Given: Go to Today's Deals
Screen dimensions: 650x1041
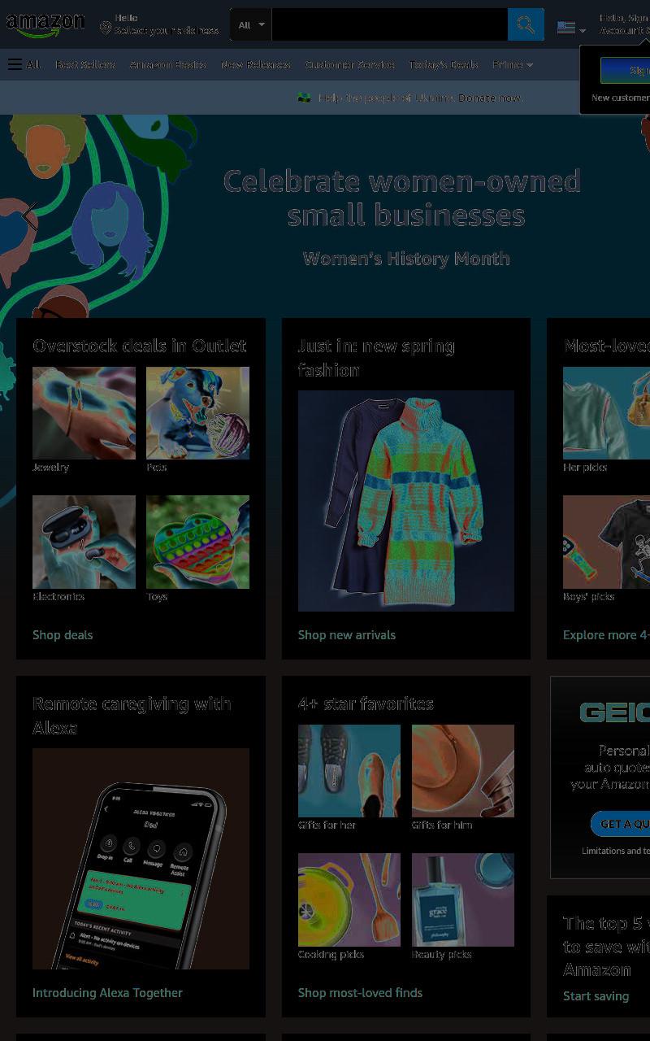Looking at the screenshot, I should [x=443, y=64].
